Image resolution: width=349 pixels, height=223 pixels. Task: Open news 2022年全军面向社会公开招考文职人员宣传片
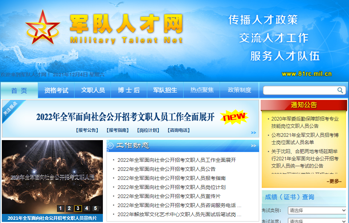point(169,197)
